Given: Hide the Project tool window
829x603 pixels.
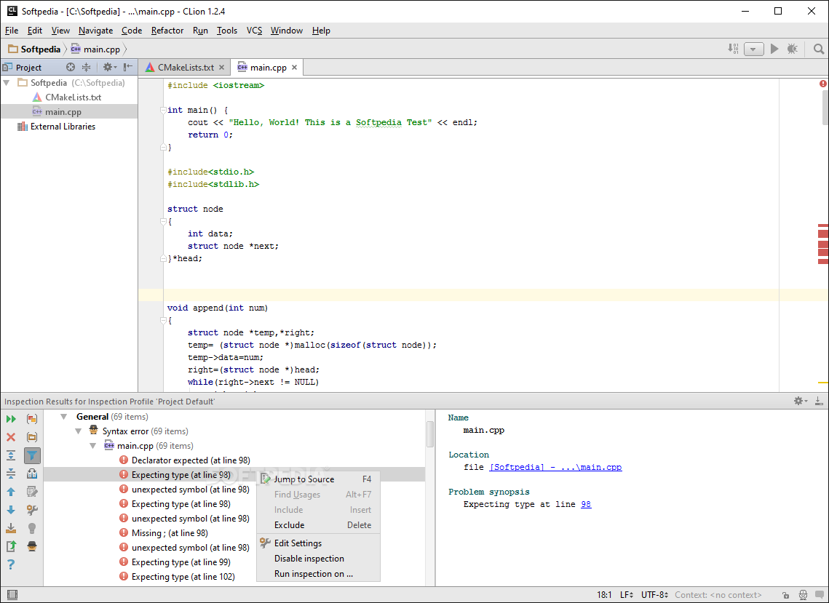Looking at the screenshot, I should click(x=128, y=67).
